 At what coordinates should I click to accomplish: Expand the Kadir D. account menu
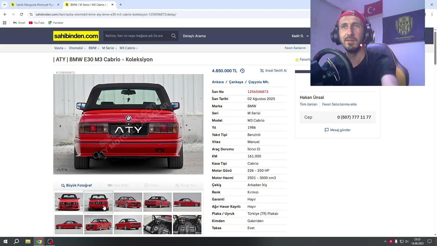tap(300, 36)
